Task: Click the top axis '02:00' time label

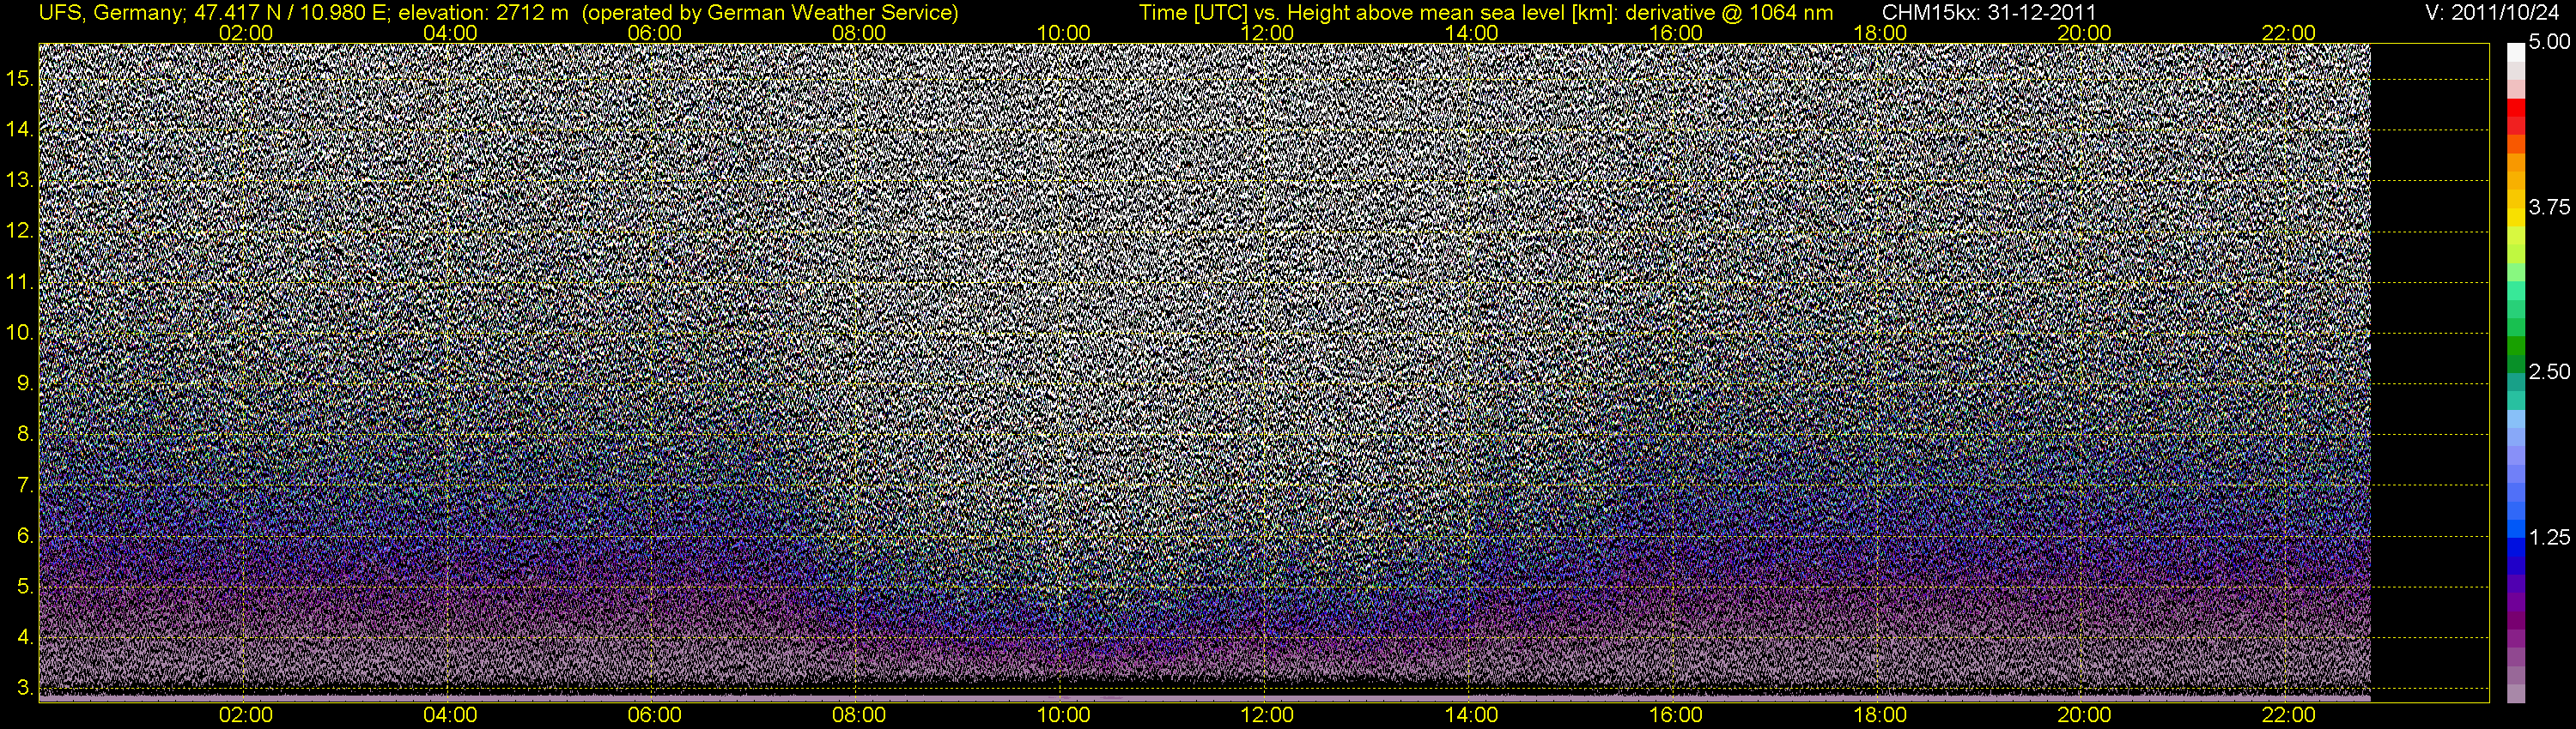Action: pos(245,33)
